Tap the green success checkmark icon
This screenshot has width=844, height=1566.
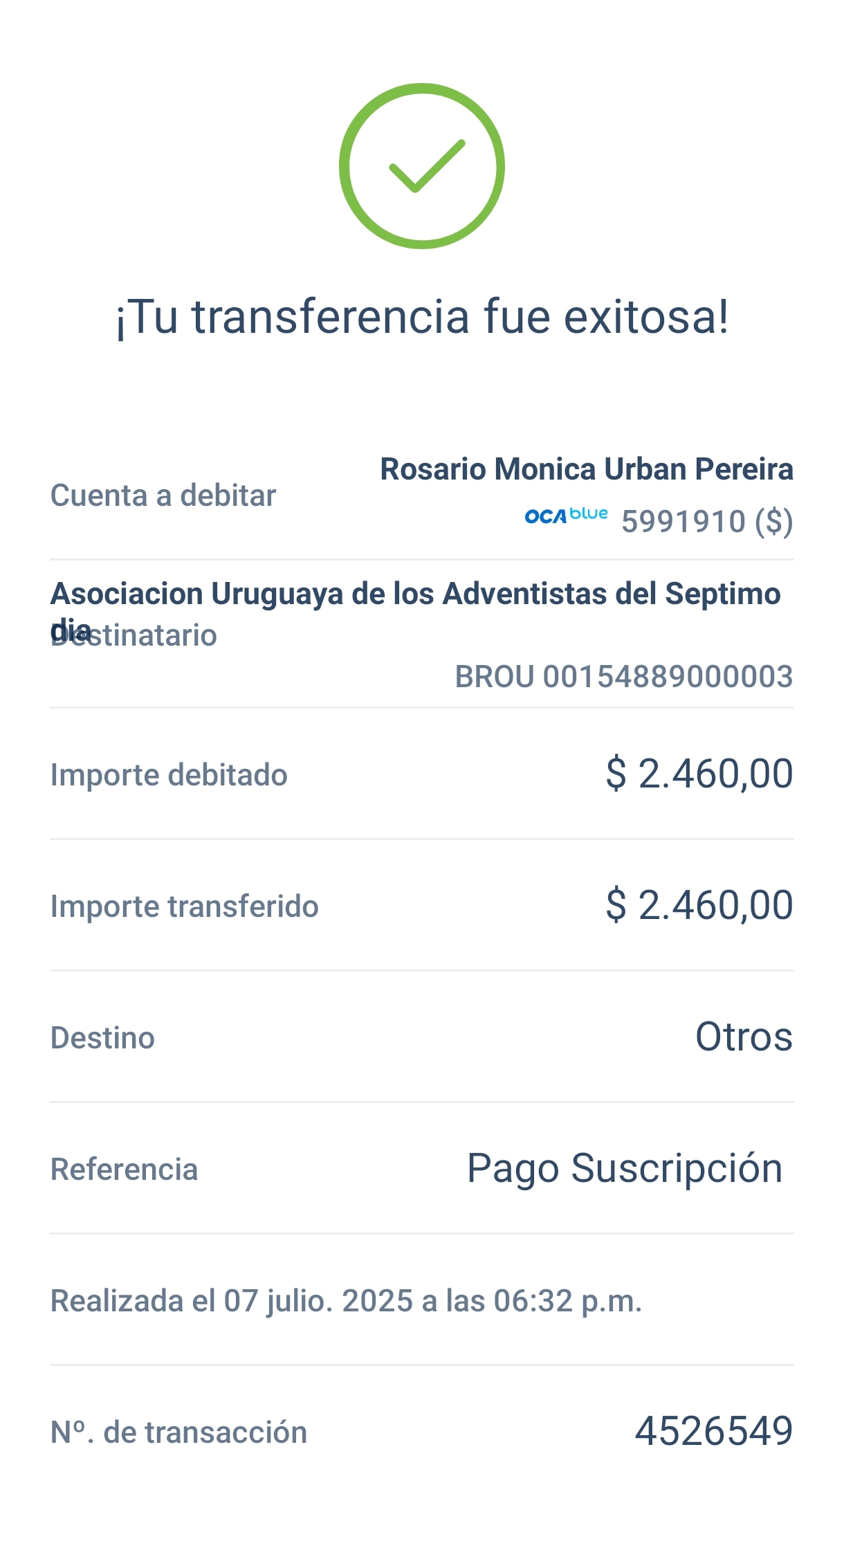pos(422,166)
